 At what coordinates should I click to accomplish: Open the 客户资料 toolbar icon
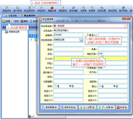click(17, 9)
